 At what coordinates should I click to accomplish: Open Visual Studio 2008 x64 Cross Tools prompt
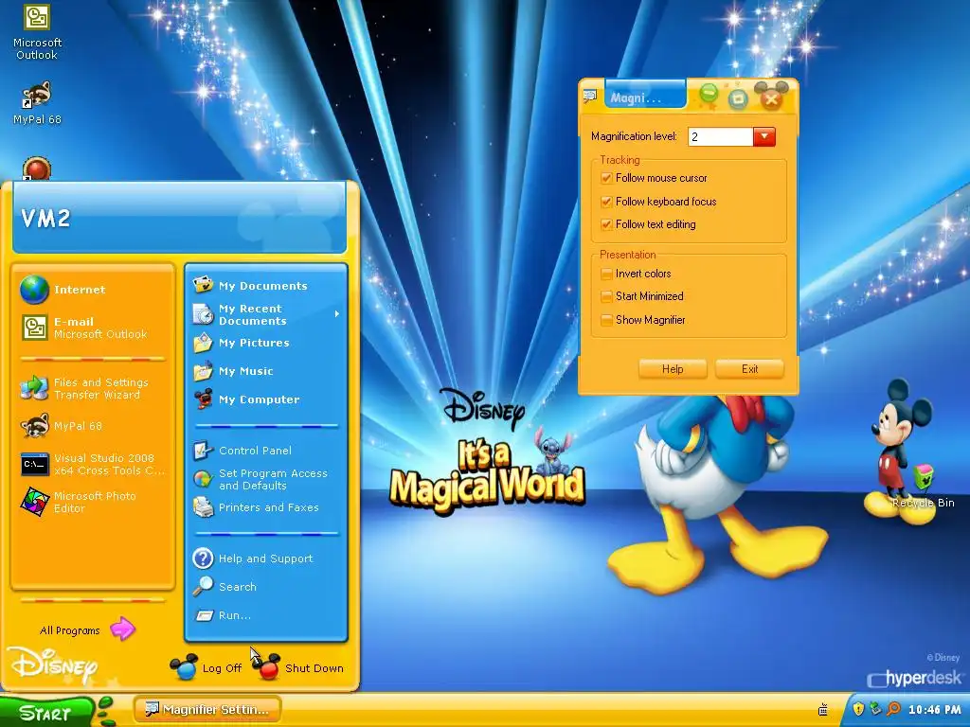pos(93,464)
